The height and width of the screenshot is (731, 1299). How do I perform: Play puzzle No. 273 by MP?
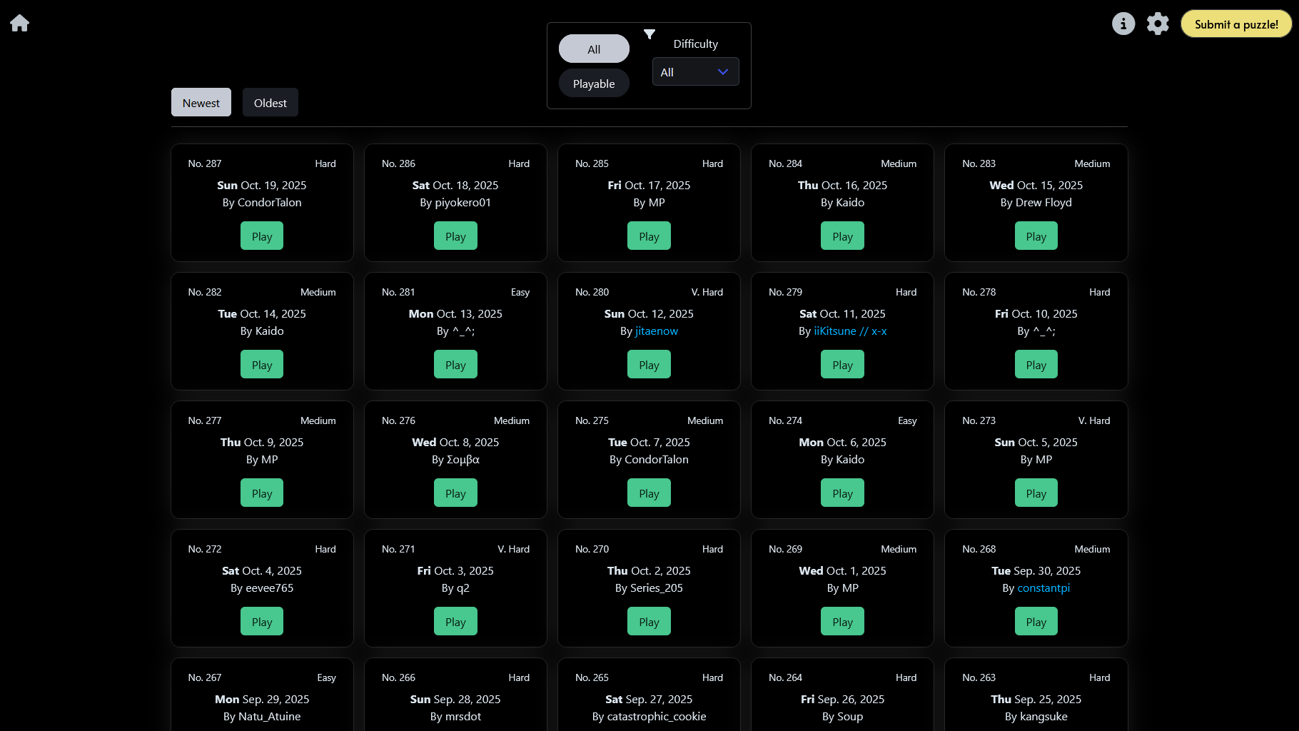coord(1036,493)
